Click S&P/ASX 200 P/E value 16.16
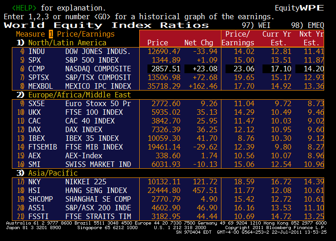This screenshot has width=336, height=241. (244, 208)
